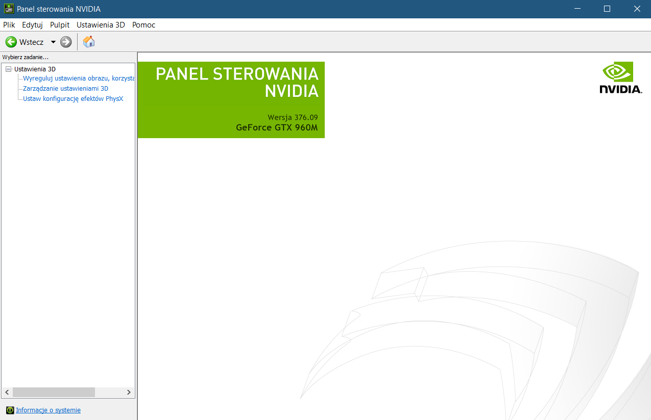Open the Ustawienia 3D menu
The image size is (651, 420).
(101, 24)
